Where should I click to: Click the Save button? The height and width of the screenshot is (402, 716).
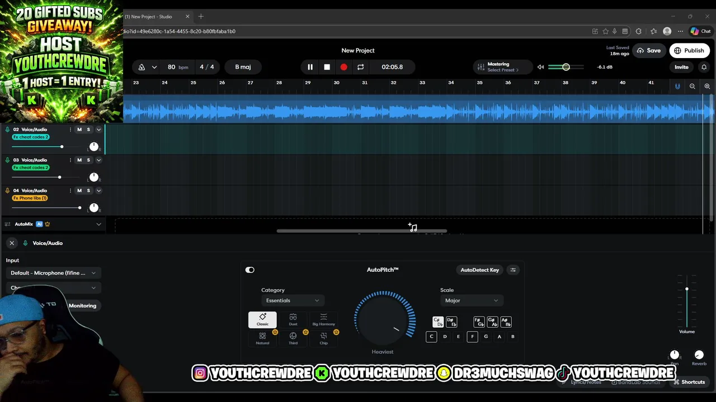coord(649,50)
